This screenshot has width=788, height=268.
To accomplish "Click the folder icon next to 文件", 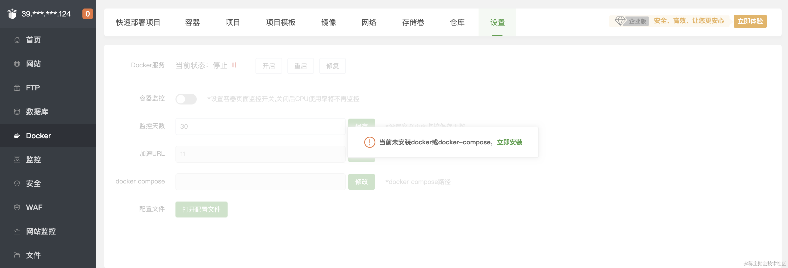I will (x=17, y=255).
